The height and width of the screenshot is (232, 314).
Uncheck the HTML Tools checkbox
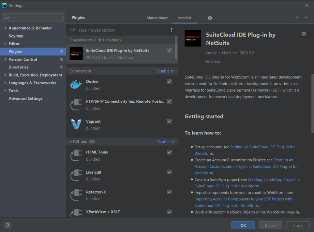[170, 152]
